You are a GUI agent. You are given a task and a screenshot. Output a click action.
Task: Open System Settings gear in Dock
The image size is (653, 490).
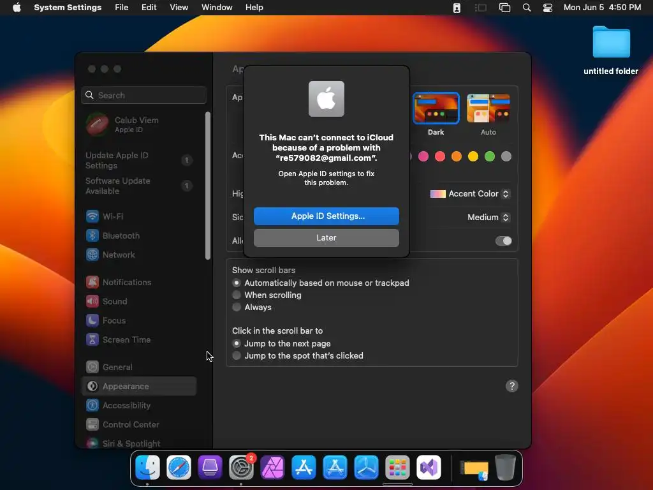tap(242, 468)
